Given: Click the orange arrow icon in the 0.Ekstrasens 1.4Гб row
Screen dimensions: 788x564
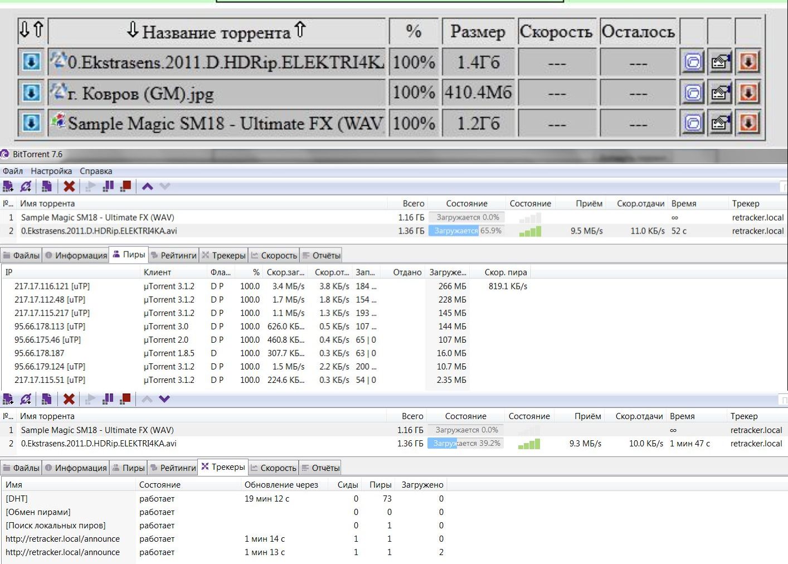Looking at the screenshot, I should (748, 62).
